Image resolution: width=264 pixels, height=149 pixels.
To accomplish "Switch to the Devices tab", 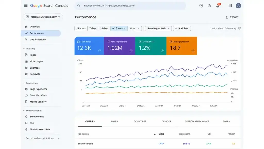I will 166,122.
